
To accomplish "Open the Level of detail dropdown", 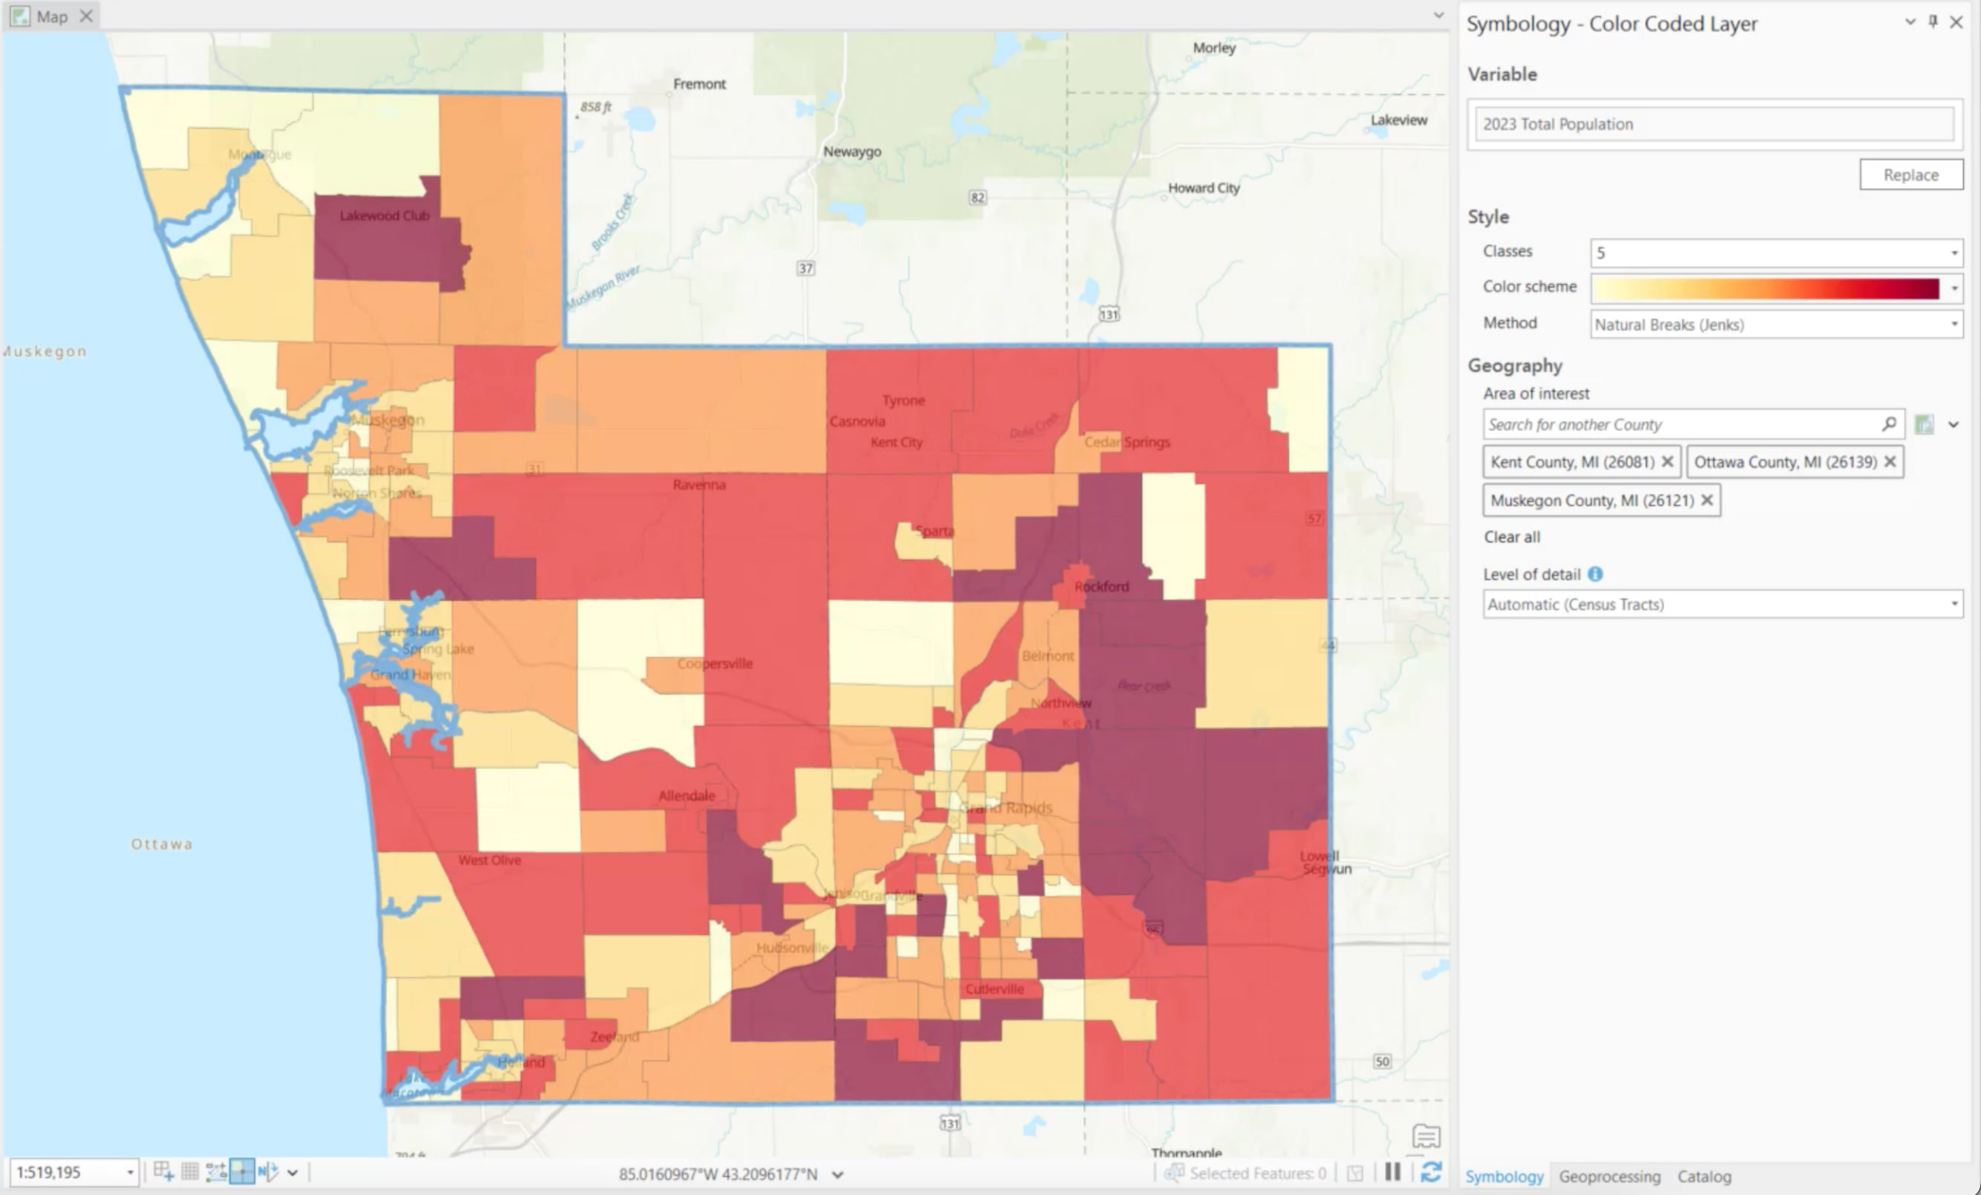I will tap(1954, 604).
